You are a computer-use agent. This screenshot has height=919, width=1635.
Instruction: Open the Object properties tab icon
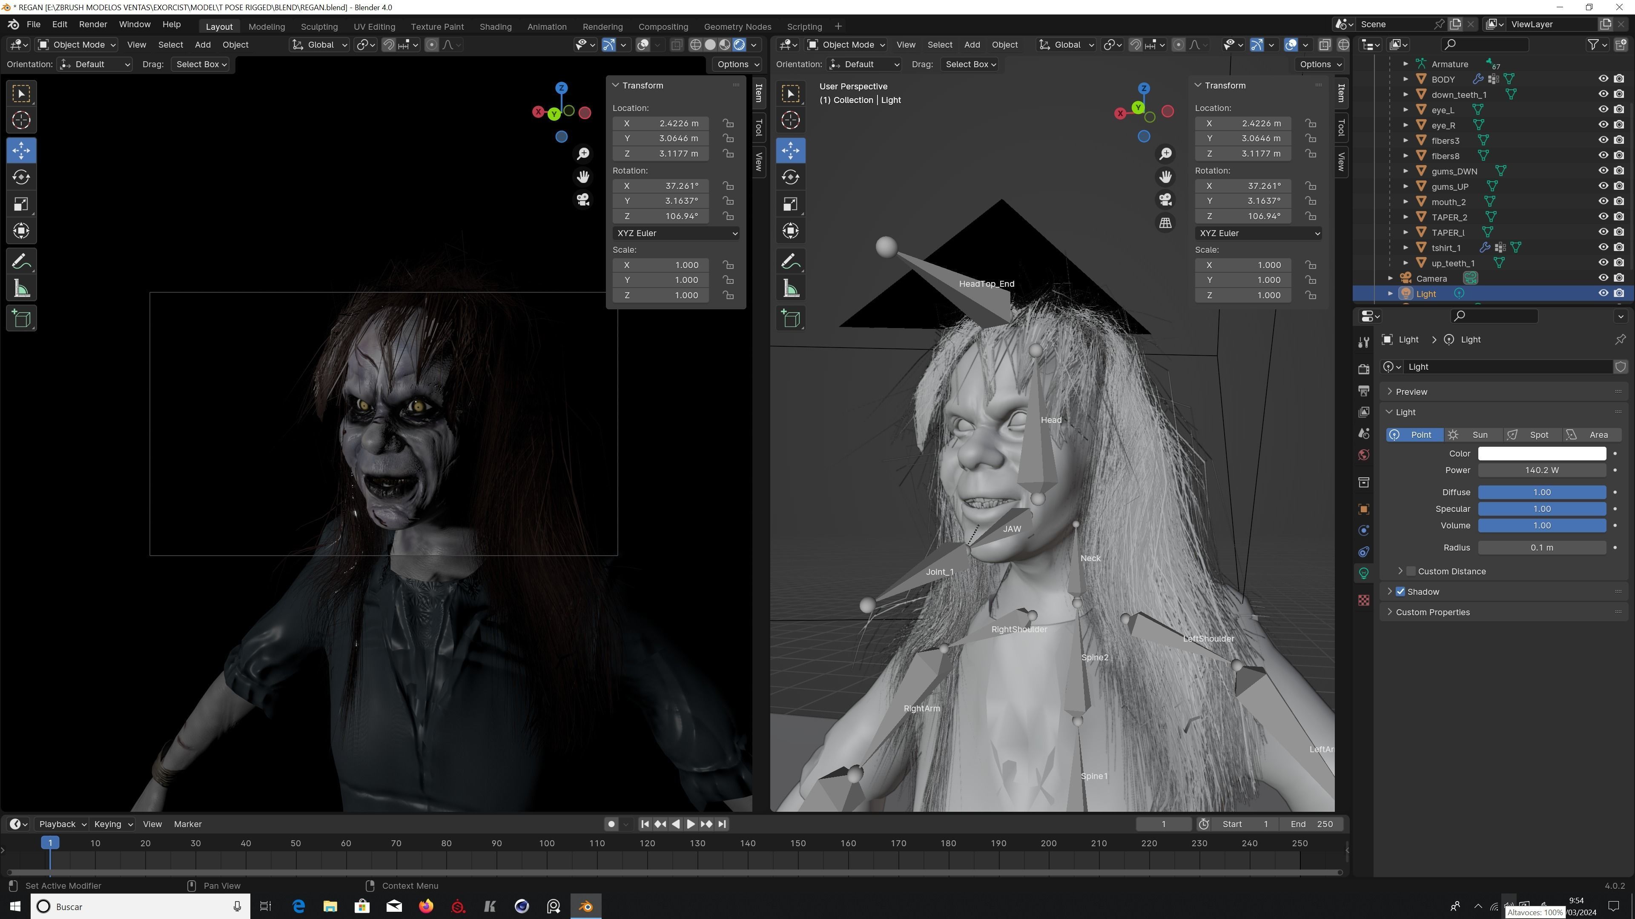[x=1363, y=509]
